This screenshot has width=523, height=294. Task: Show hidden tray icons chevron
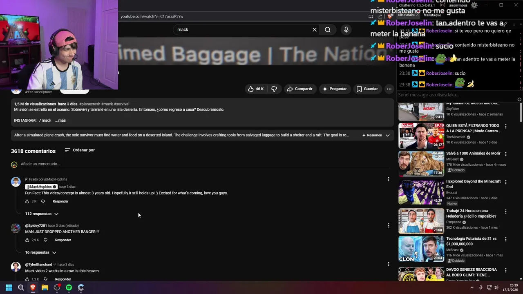[472, 288]
